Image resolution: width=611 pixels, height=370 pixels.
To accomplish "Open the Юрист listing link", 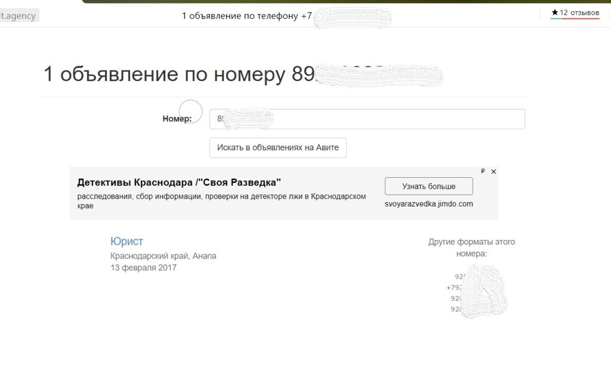I will coord(126,241).
